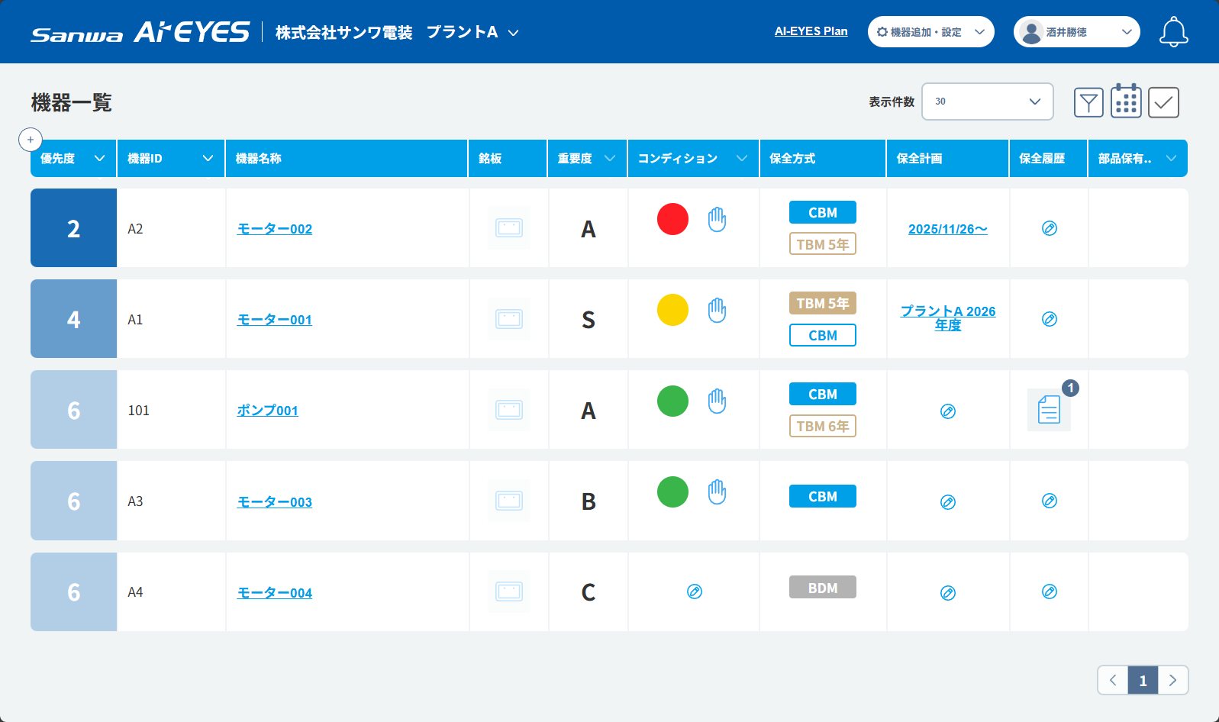Click the checkmark icon beside calendar
This screenshot has width=1219, height=722.
pyautogui.click(x=1163, y=102)
